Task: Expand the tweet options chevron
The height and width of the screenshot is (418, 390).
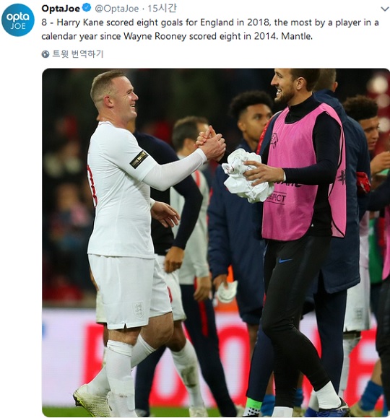Action: (384, 9)
